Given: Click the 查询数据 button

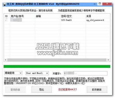Looking at the screenshot, I should [15, 90].
